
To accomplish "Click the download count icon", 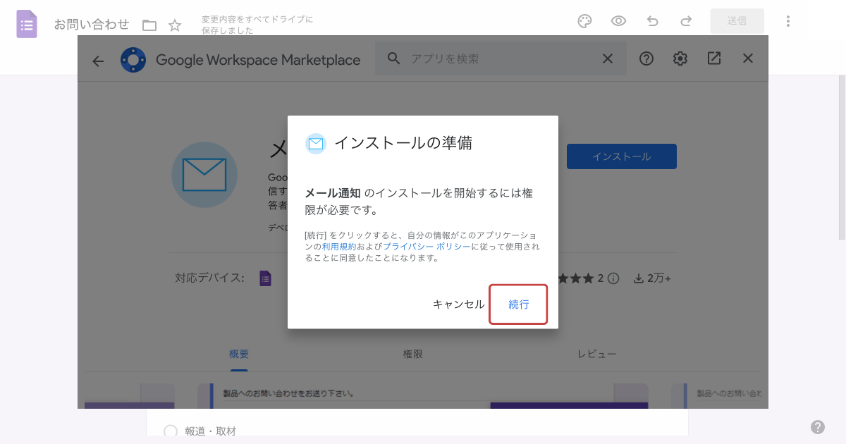I will pos(639,278).
